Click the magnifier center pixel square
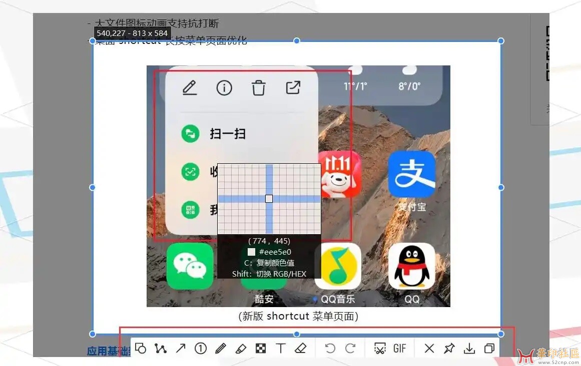 tap(269, 199)
